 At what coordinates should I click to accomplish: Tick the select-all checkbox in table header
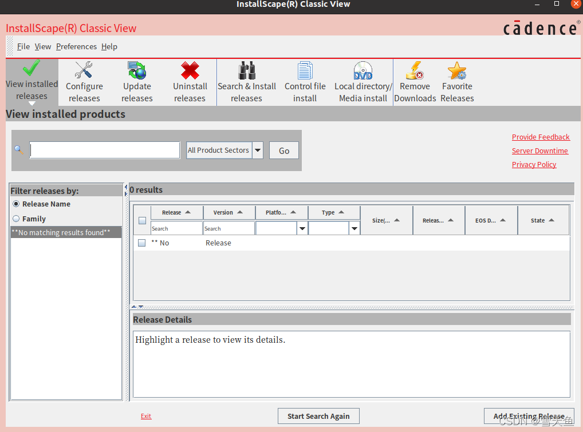click(142, 221)
